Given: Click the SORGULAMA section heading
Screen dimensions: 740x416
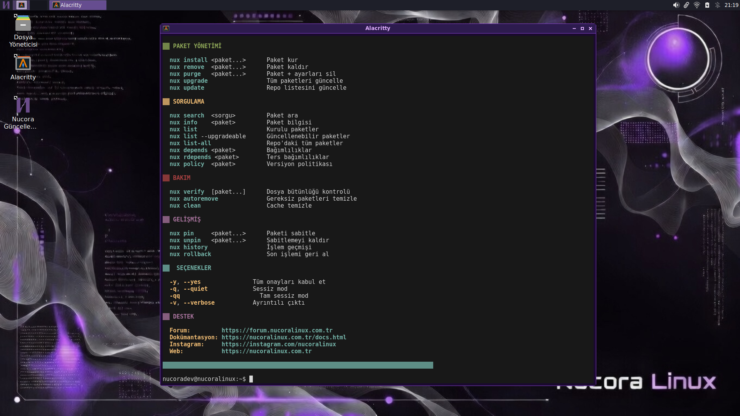Looking at the screenshot, I should (x=188, y=102).
